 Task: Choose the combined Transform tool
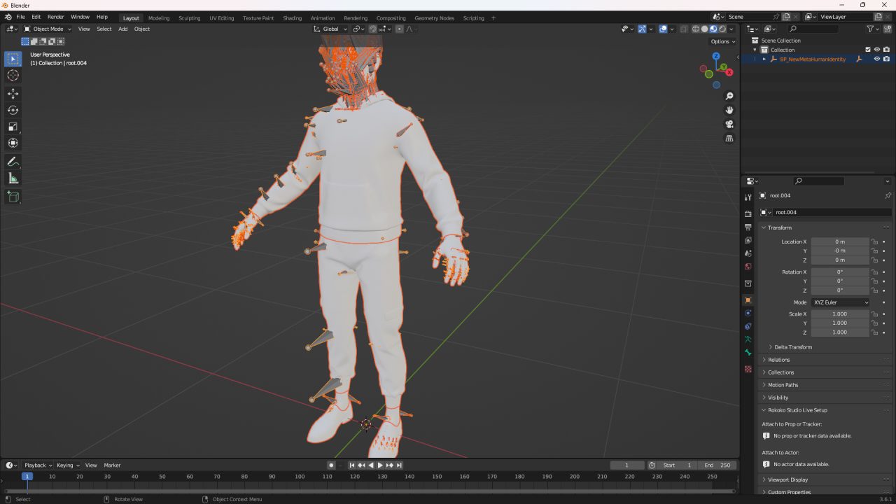13,143
